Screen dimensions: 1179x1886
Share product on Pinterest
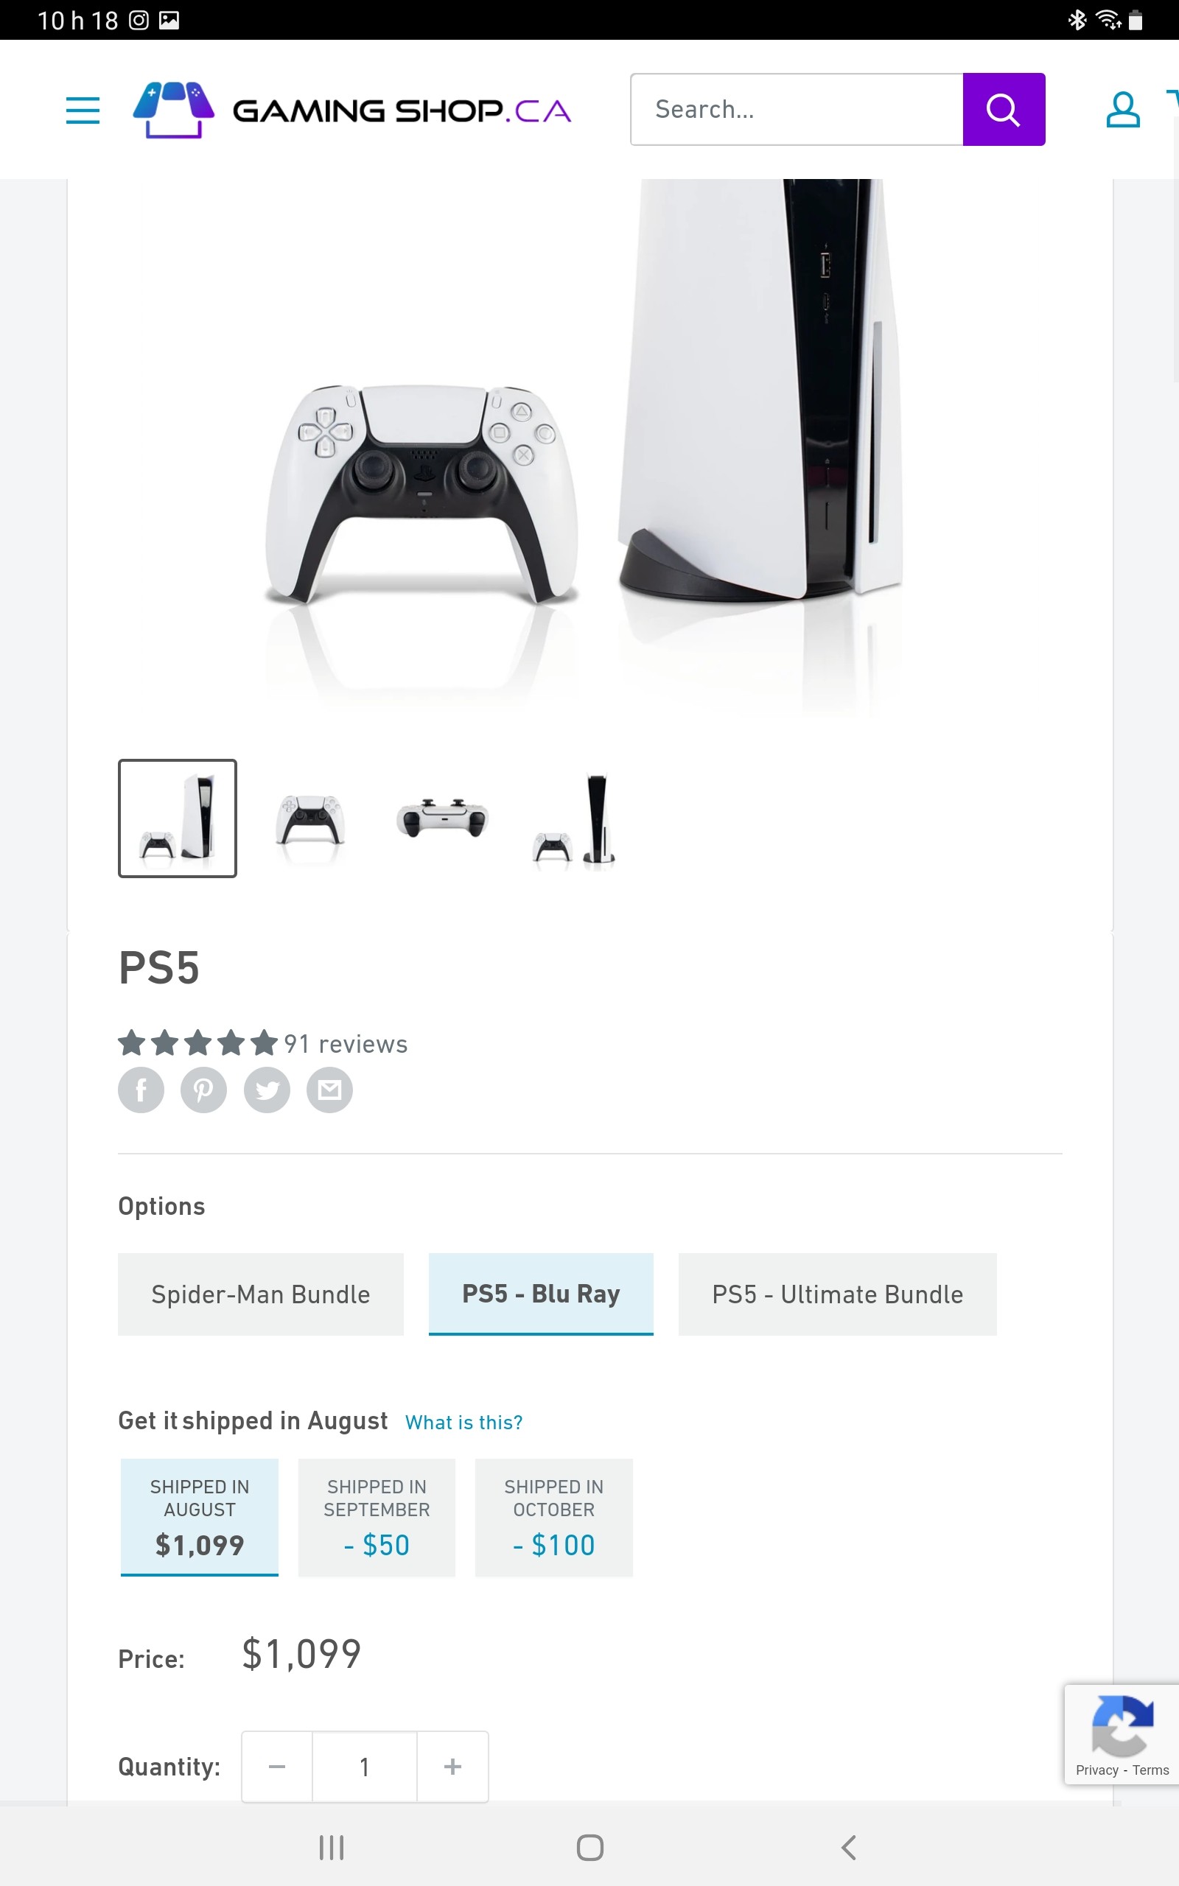pyautogui.click(x=203, y=1090)
